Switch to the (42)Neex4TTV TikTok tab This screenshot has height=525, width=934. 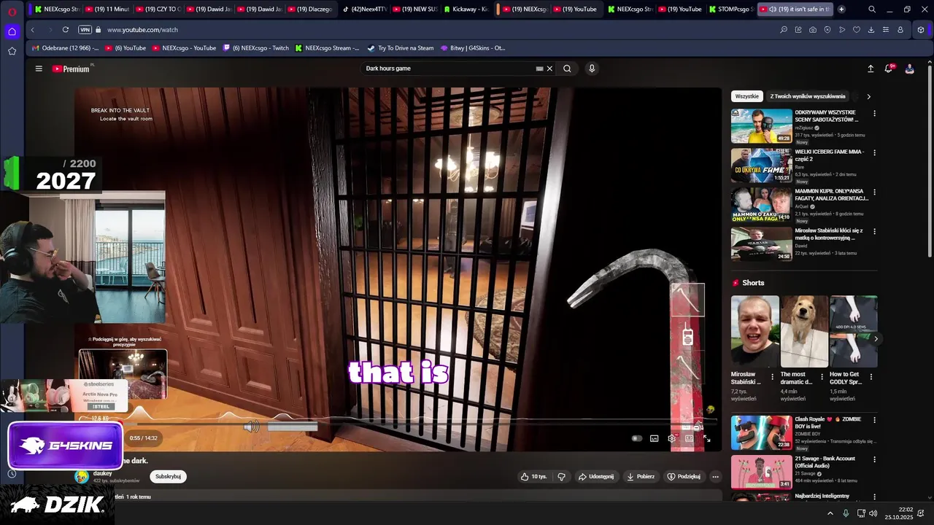(364, 9)
